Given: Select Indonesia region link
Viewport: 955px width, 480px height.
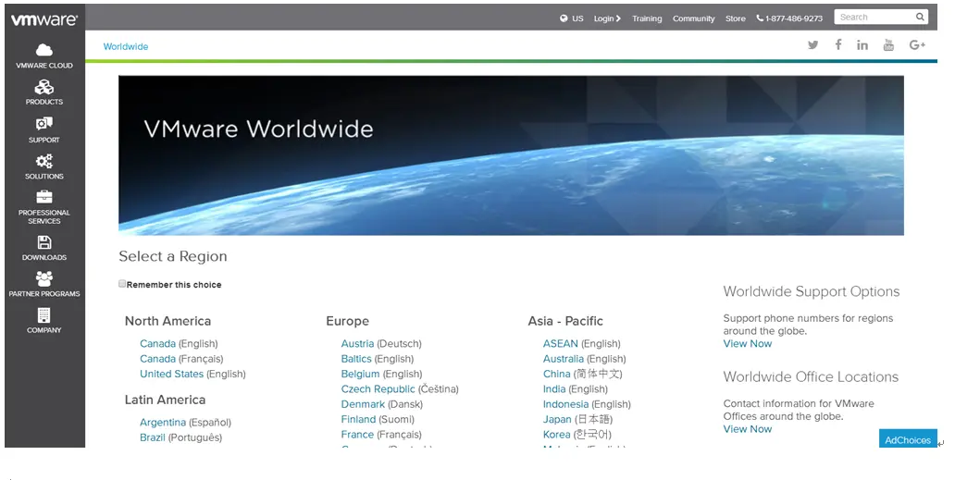Looking at the screenshot, I should pos(565,404).
